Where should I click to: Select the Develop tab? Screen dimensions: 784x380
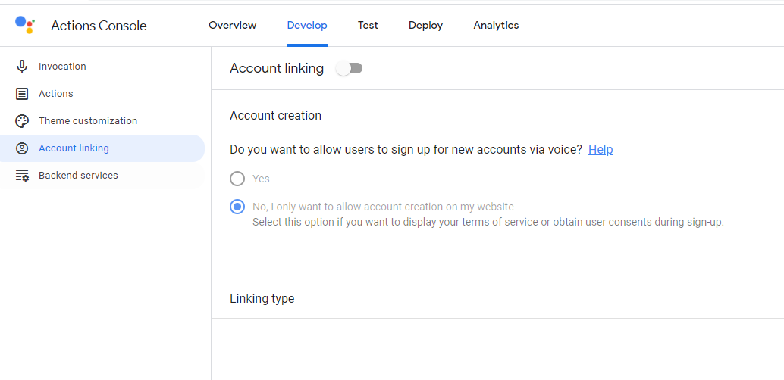(x=307, y=26)
